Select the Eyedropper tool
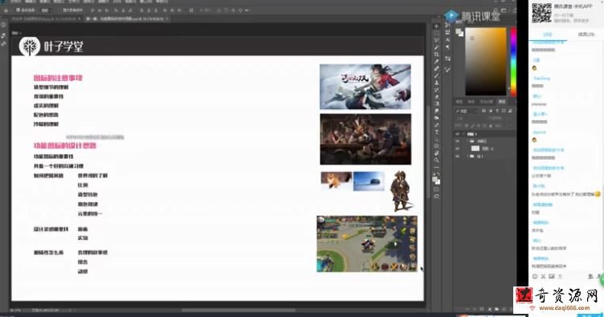 point(436,62)
